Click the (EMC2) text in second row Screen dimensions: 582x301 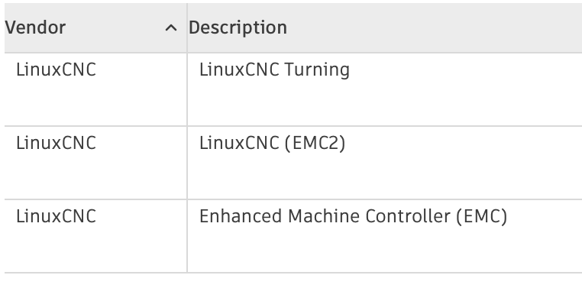tap(315, 144)
